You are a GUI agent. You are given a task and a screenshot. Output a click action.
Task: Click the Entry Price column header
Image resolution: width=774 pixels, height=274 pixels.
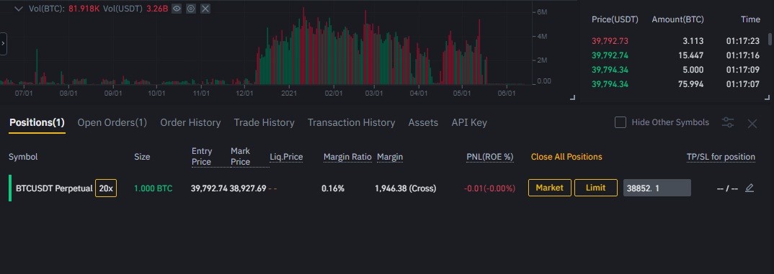(201, 156)
